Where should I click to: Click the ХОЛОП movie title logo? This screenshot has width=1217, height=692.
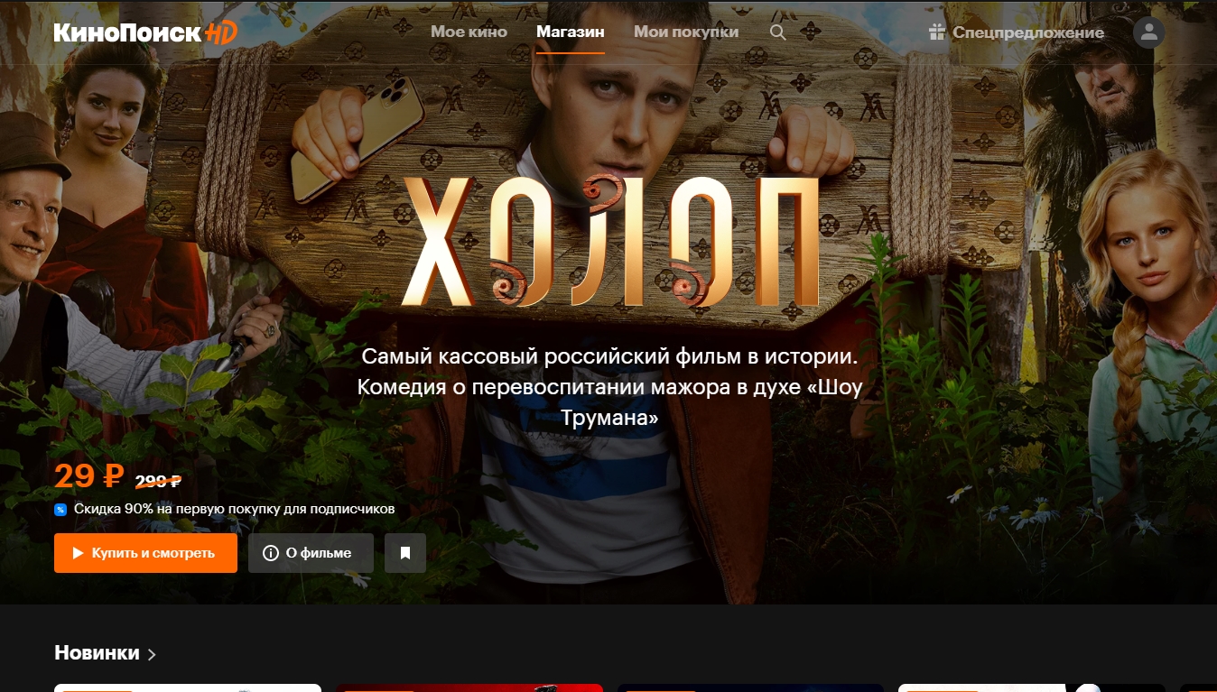click(x=611, y=242)
